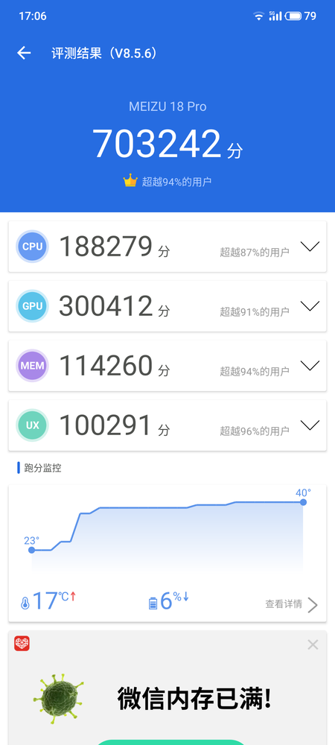Expand the UX score details chevron
The height and width of the screenshot is (745, 335).
coord(310,425)
